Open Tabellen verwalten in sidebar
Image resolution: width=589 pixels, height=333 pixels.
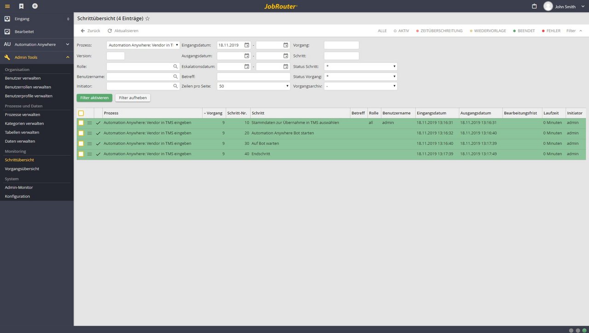[x=22, y=132]
